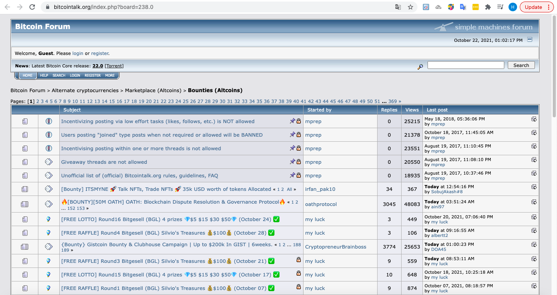Click the Torrent link in news
Screen dimensions: 557x295
(x=114, y=66)
